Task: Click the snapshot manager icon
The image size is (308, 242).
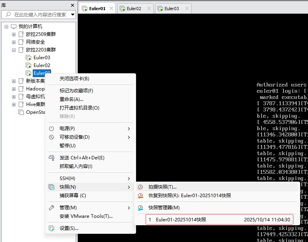Action: pyautogui.click(x=140, y=208)
